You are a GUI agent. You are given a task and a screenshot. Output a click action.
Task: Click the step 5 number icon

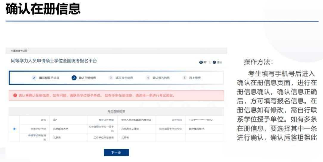click(184, 78)
